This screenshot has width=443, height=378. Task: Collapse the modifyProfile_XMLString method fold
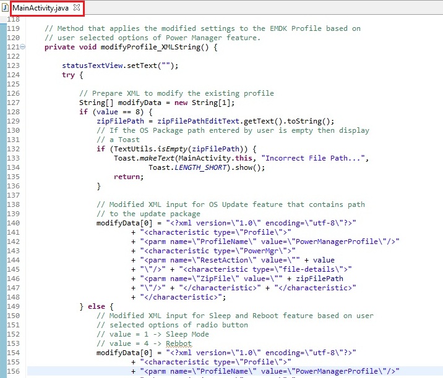[24, 47]
